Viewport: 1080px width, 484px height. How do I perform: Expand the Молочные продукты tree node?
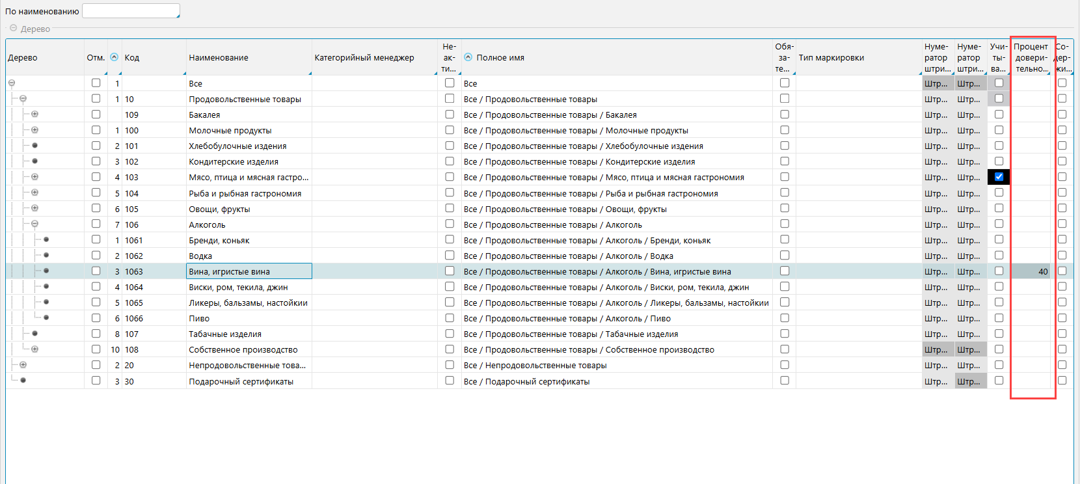click(34, 130)
